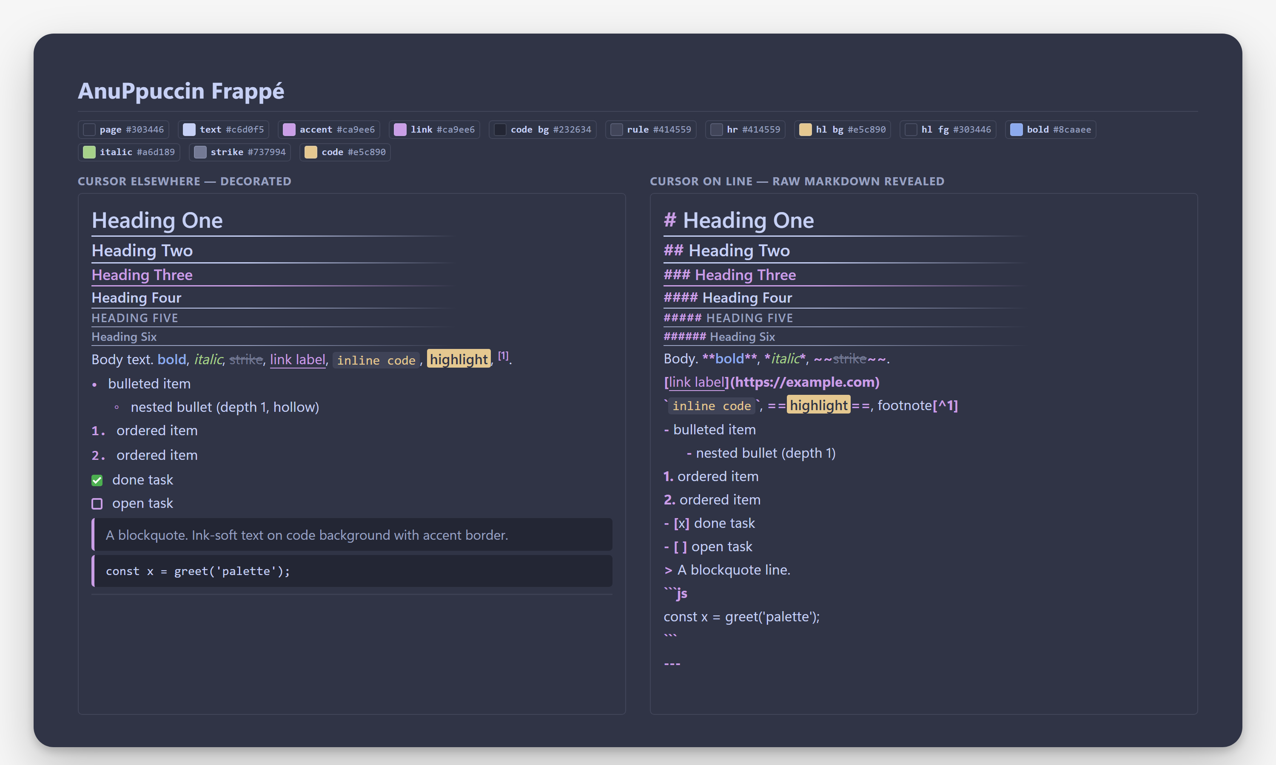Click the purple Heading Three in left pane
This screenshot has width=1276, height=765.
pyautogui.click(x=142, y=275)
